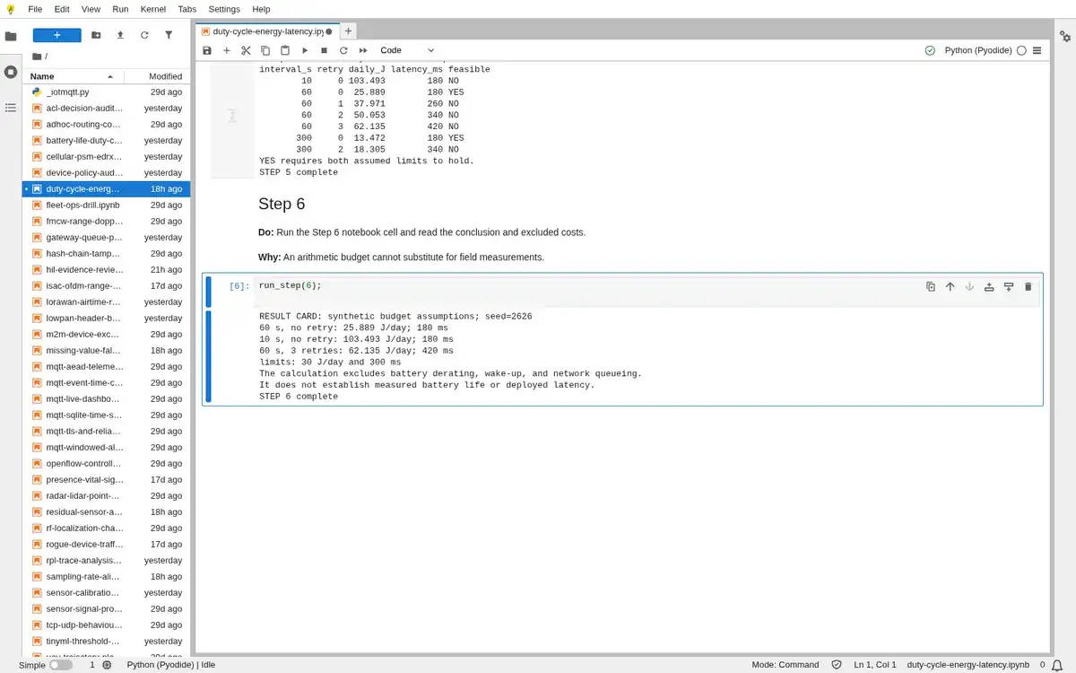Sort files by the Name column header
The image size is (1076, 673).
pyautogui.click(x=72, y=76)
